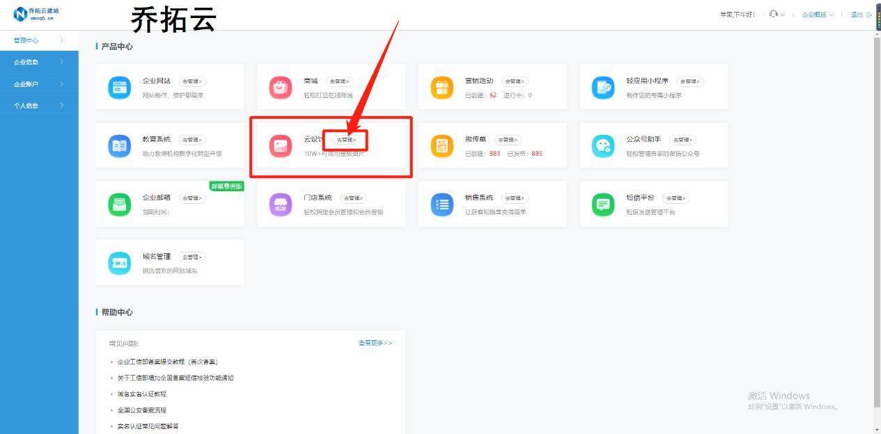This screenshot has width=881, height=434.
Task: Click the 公众号助手 WeChat icon
Action: tap(603, 146)
